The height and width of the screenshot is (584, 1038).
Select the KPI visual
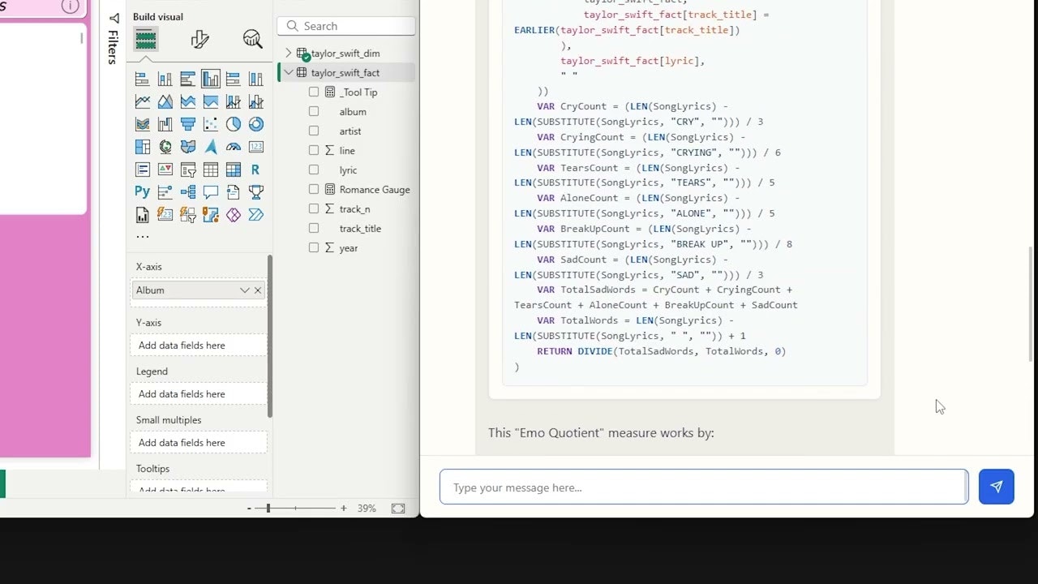click(165, 170)
